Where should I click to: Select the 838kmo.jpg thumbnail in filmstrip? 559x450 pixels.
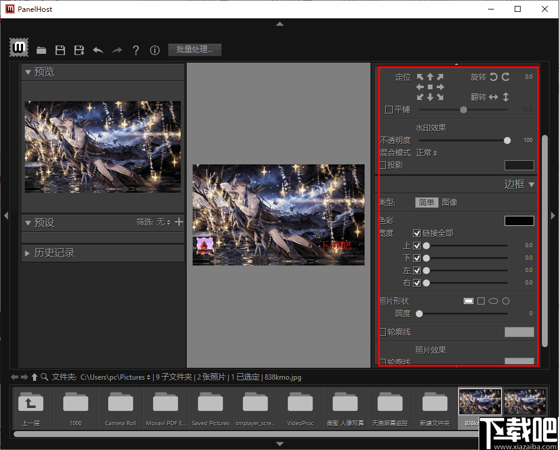coord(479,402)
